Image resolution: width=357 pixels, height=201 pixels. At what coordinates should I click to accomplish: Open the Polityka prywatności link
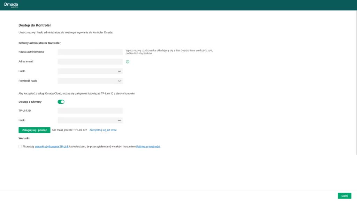(x=148, y=147)
